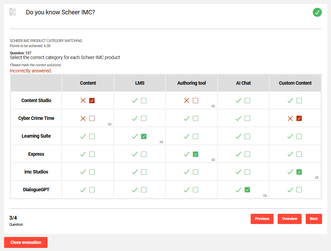The height and width of the screenshot is (251, 331).
Task: Toggle Learning Suite AI Chat checkbox
Action: (248, 136)
